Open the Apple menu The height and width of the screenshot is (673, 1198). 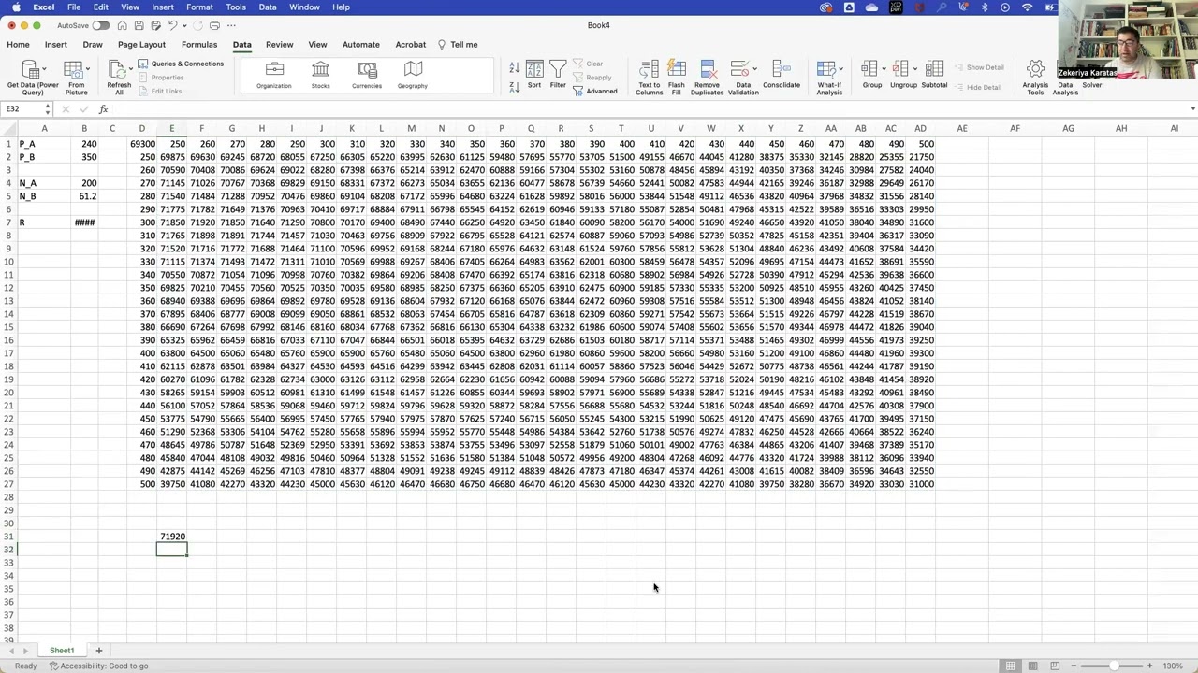tap(16, 7)
